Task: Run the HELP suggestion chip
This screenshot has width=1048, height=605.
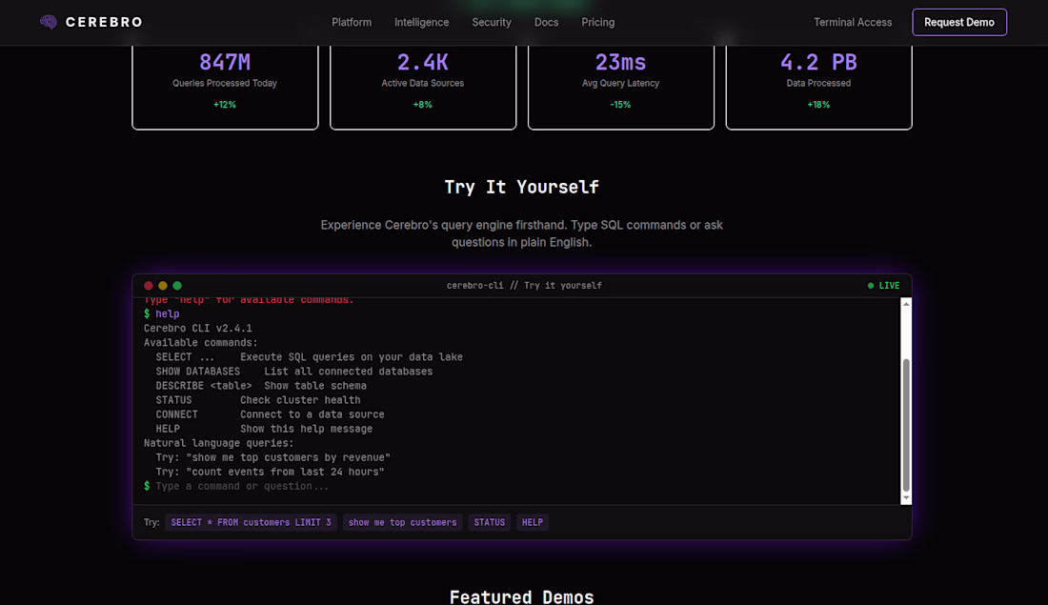Action: click(532, 522)
